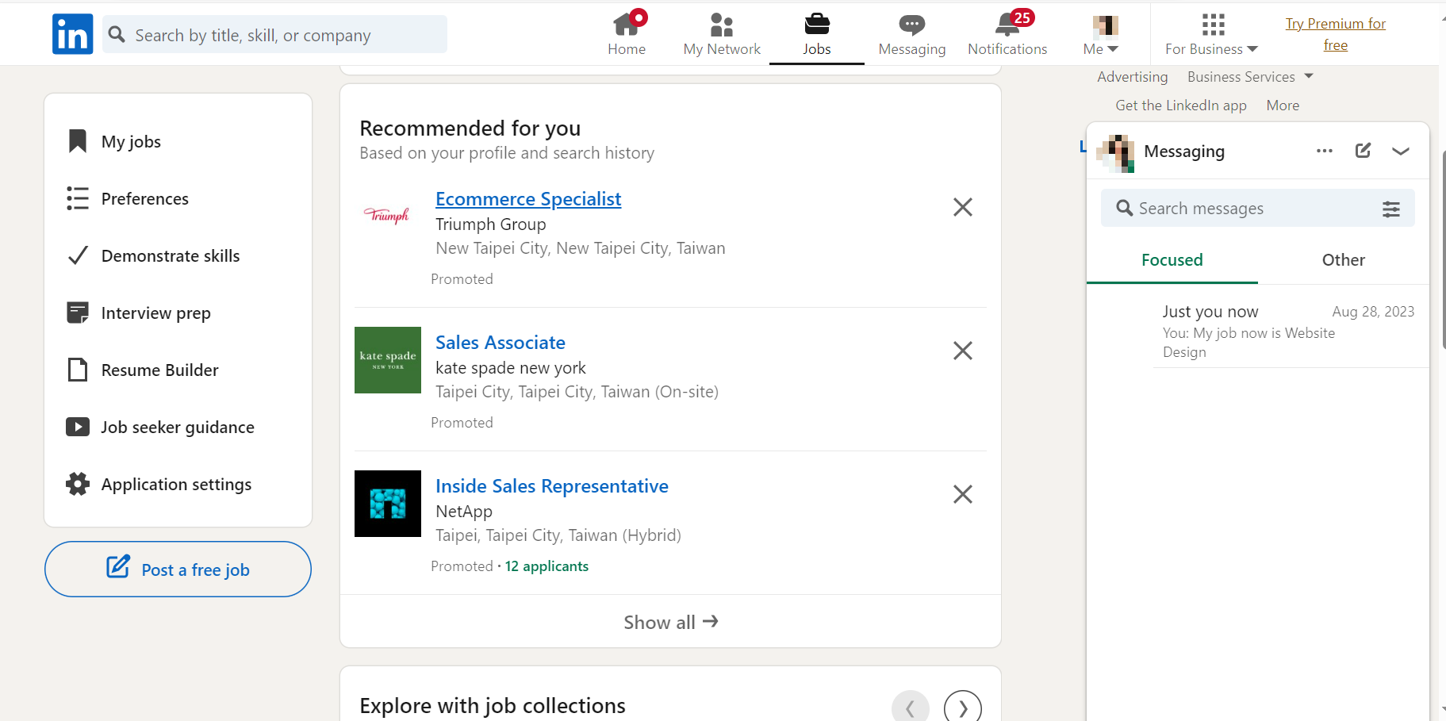Expand Business Services dropdown
1446x721 pixels.
pos(1250,77)
